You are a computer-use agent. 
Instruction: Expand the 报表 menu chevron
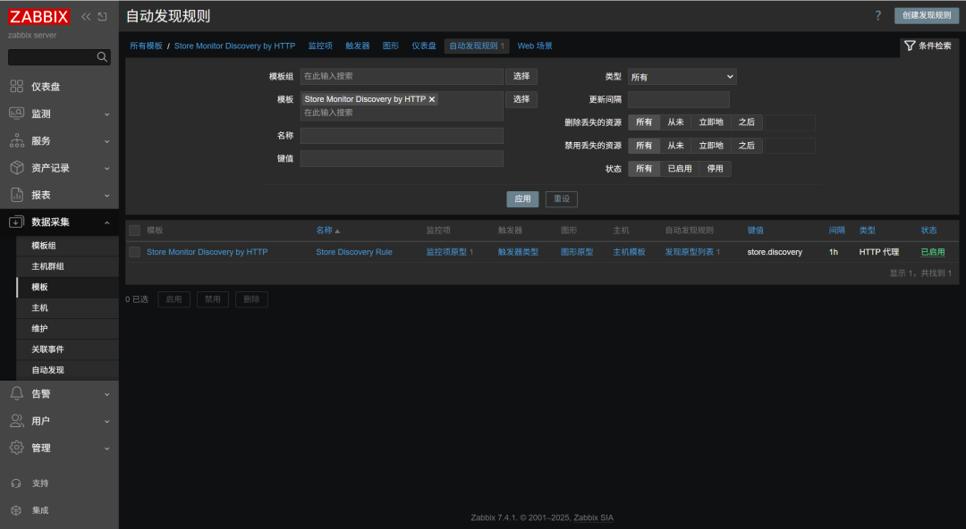pos(106,195)
